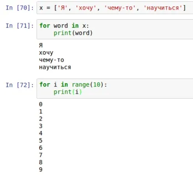Click output number 9

point(41,170)
